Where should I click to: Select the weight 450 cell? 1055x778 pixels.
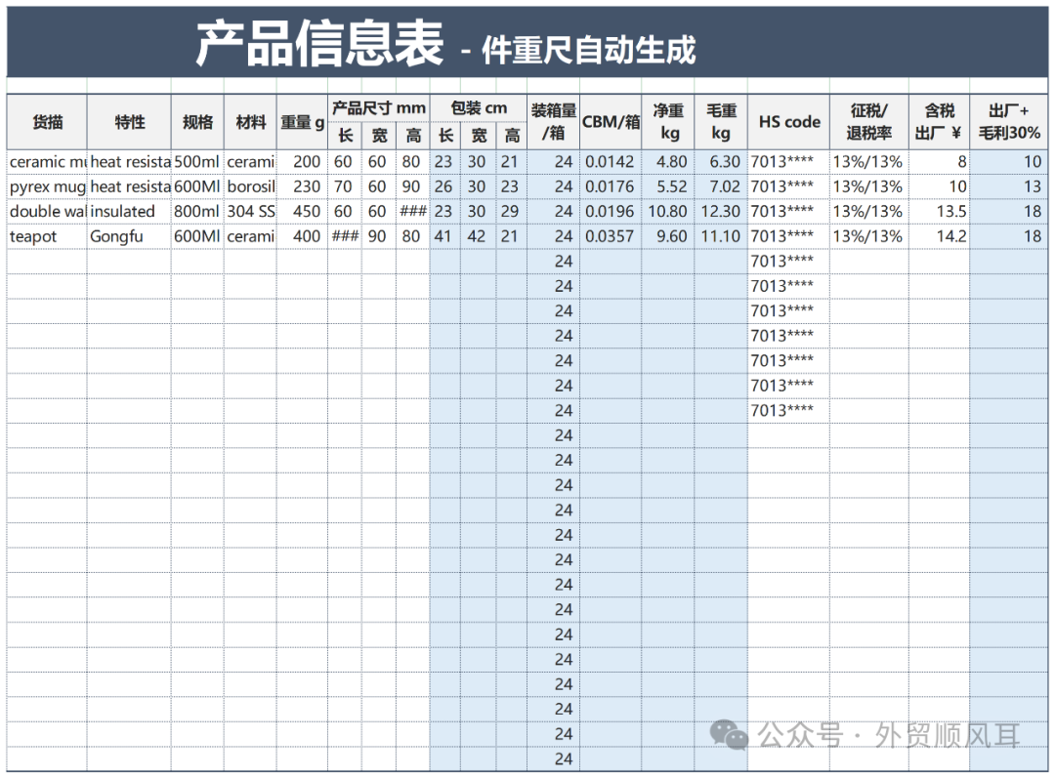301,212
